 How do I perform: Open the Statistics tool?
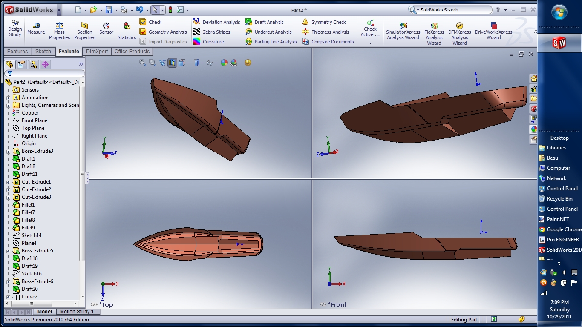[127, 32]
